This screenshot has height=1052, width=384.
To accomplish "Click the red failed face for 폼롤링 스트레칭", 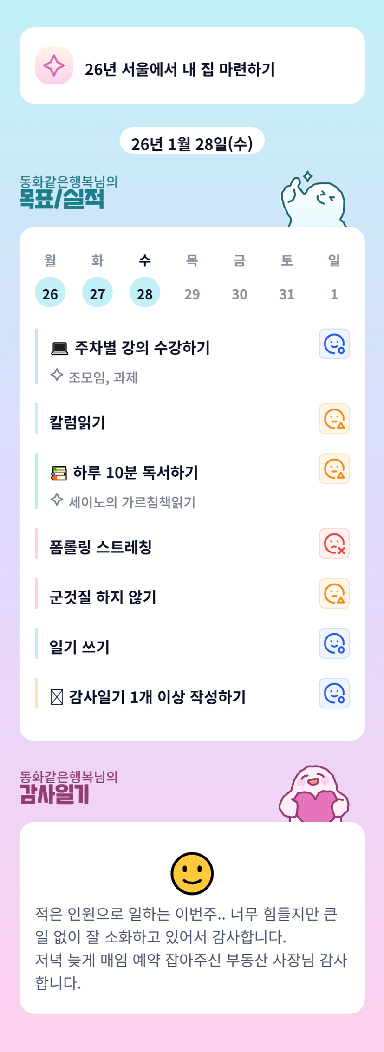I will tap(334, 543).
